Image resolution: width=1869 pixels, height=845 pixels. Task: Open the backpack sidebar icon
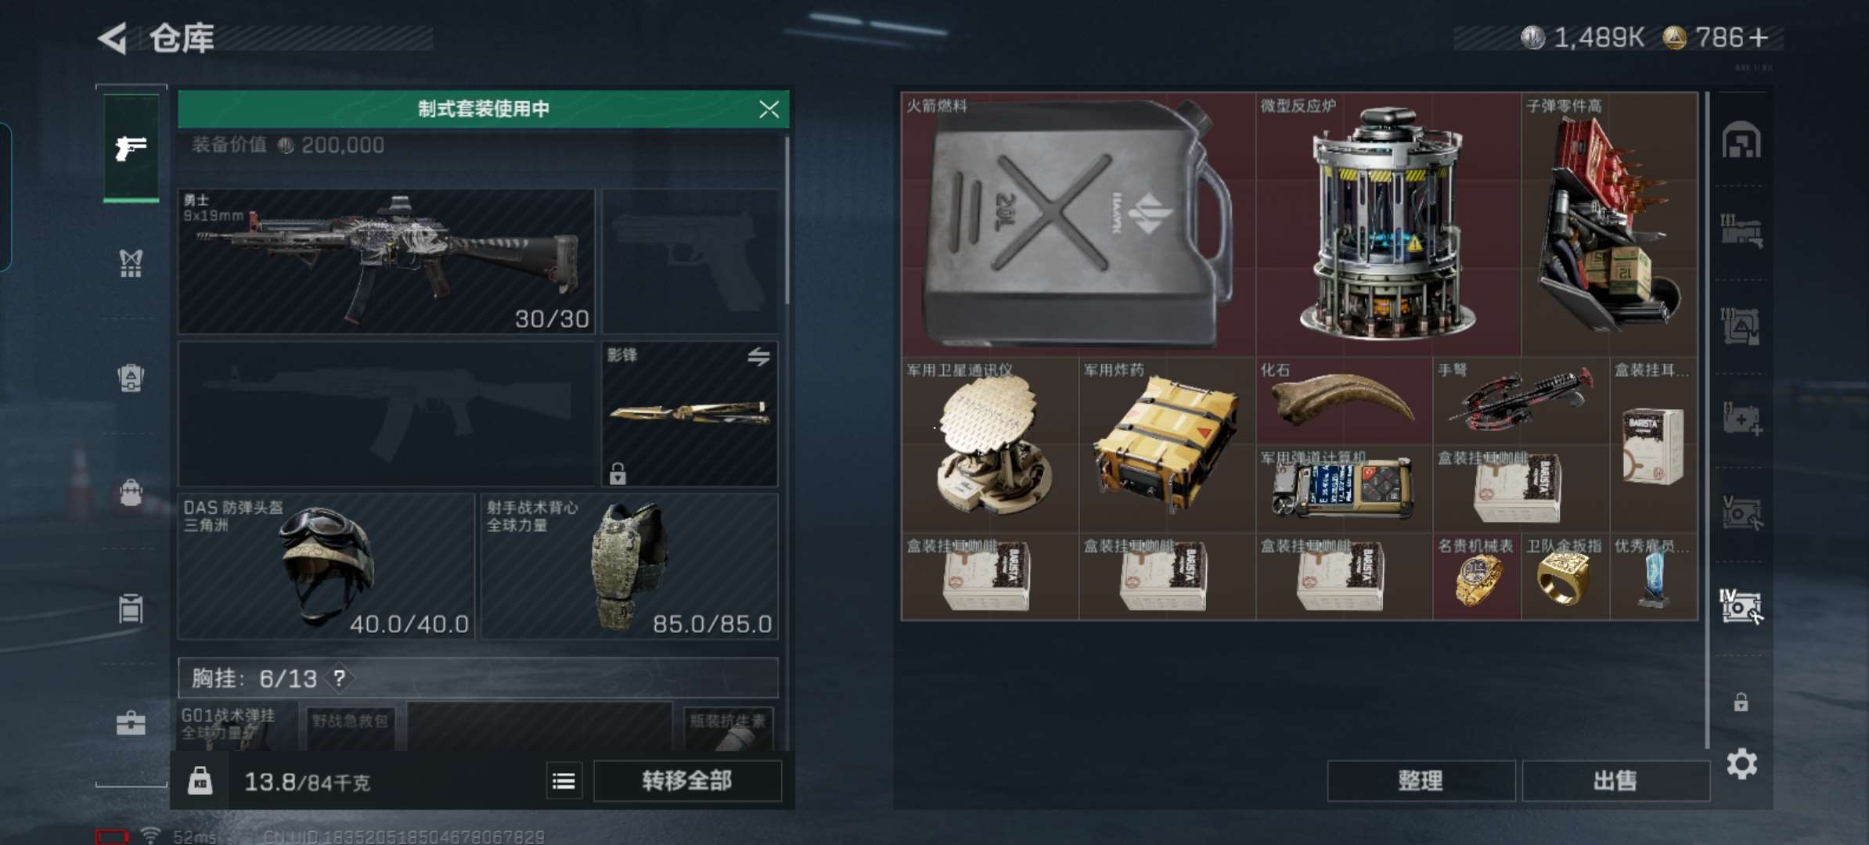(x=131, y=492)
